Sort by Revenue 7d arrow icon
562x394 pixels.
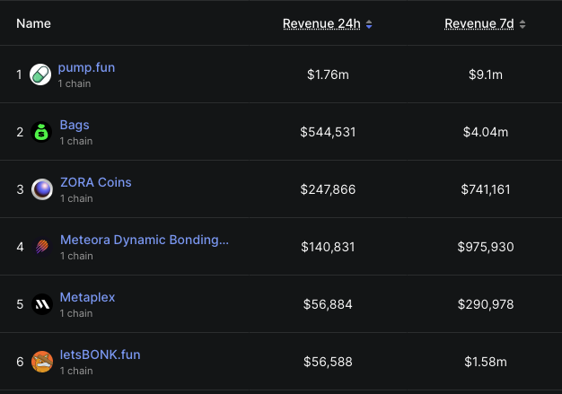pyautogui.click(x=522, y=24)
